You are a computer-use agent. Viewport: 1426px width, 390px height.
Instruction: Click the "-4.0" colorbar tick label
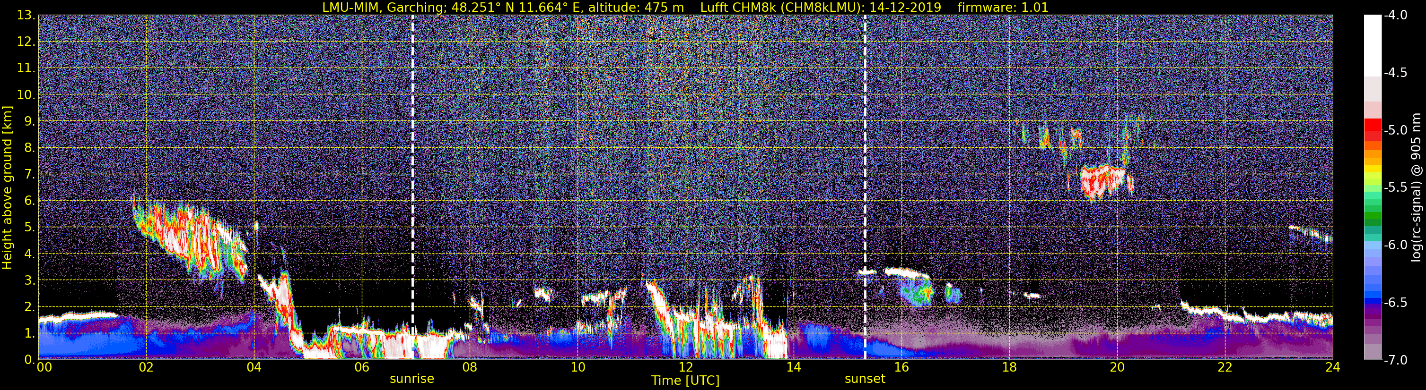point(1395,16)
